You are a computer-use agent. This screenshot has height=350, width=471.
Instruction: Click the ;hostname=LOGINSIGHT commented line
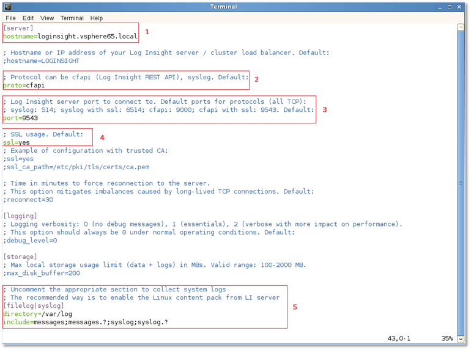[x=42, y=61]
